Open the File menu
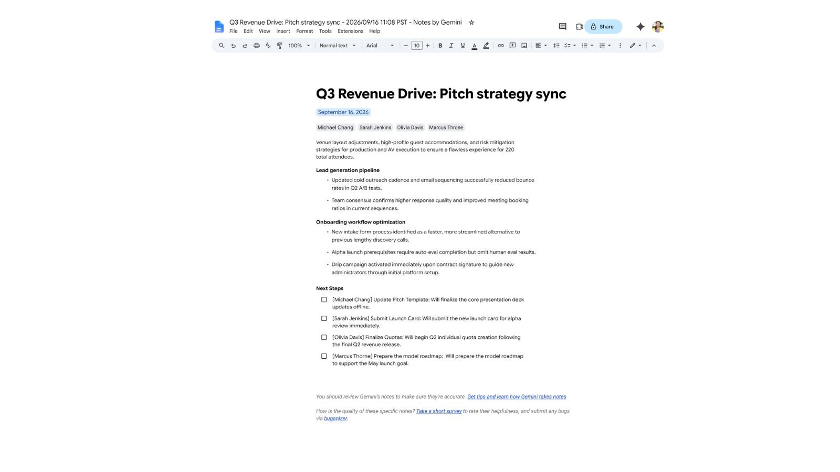The width and height of the screenshot is (840, 472). [234, 31]
